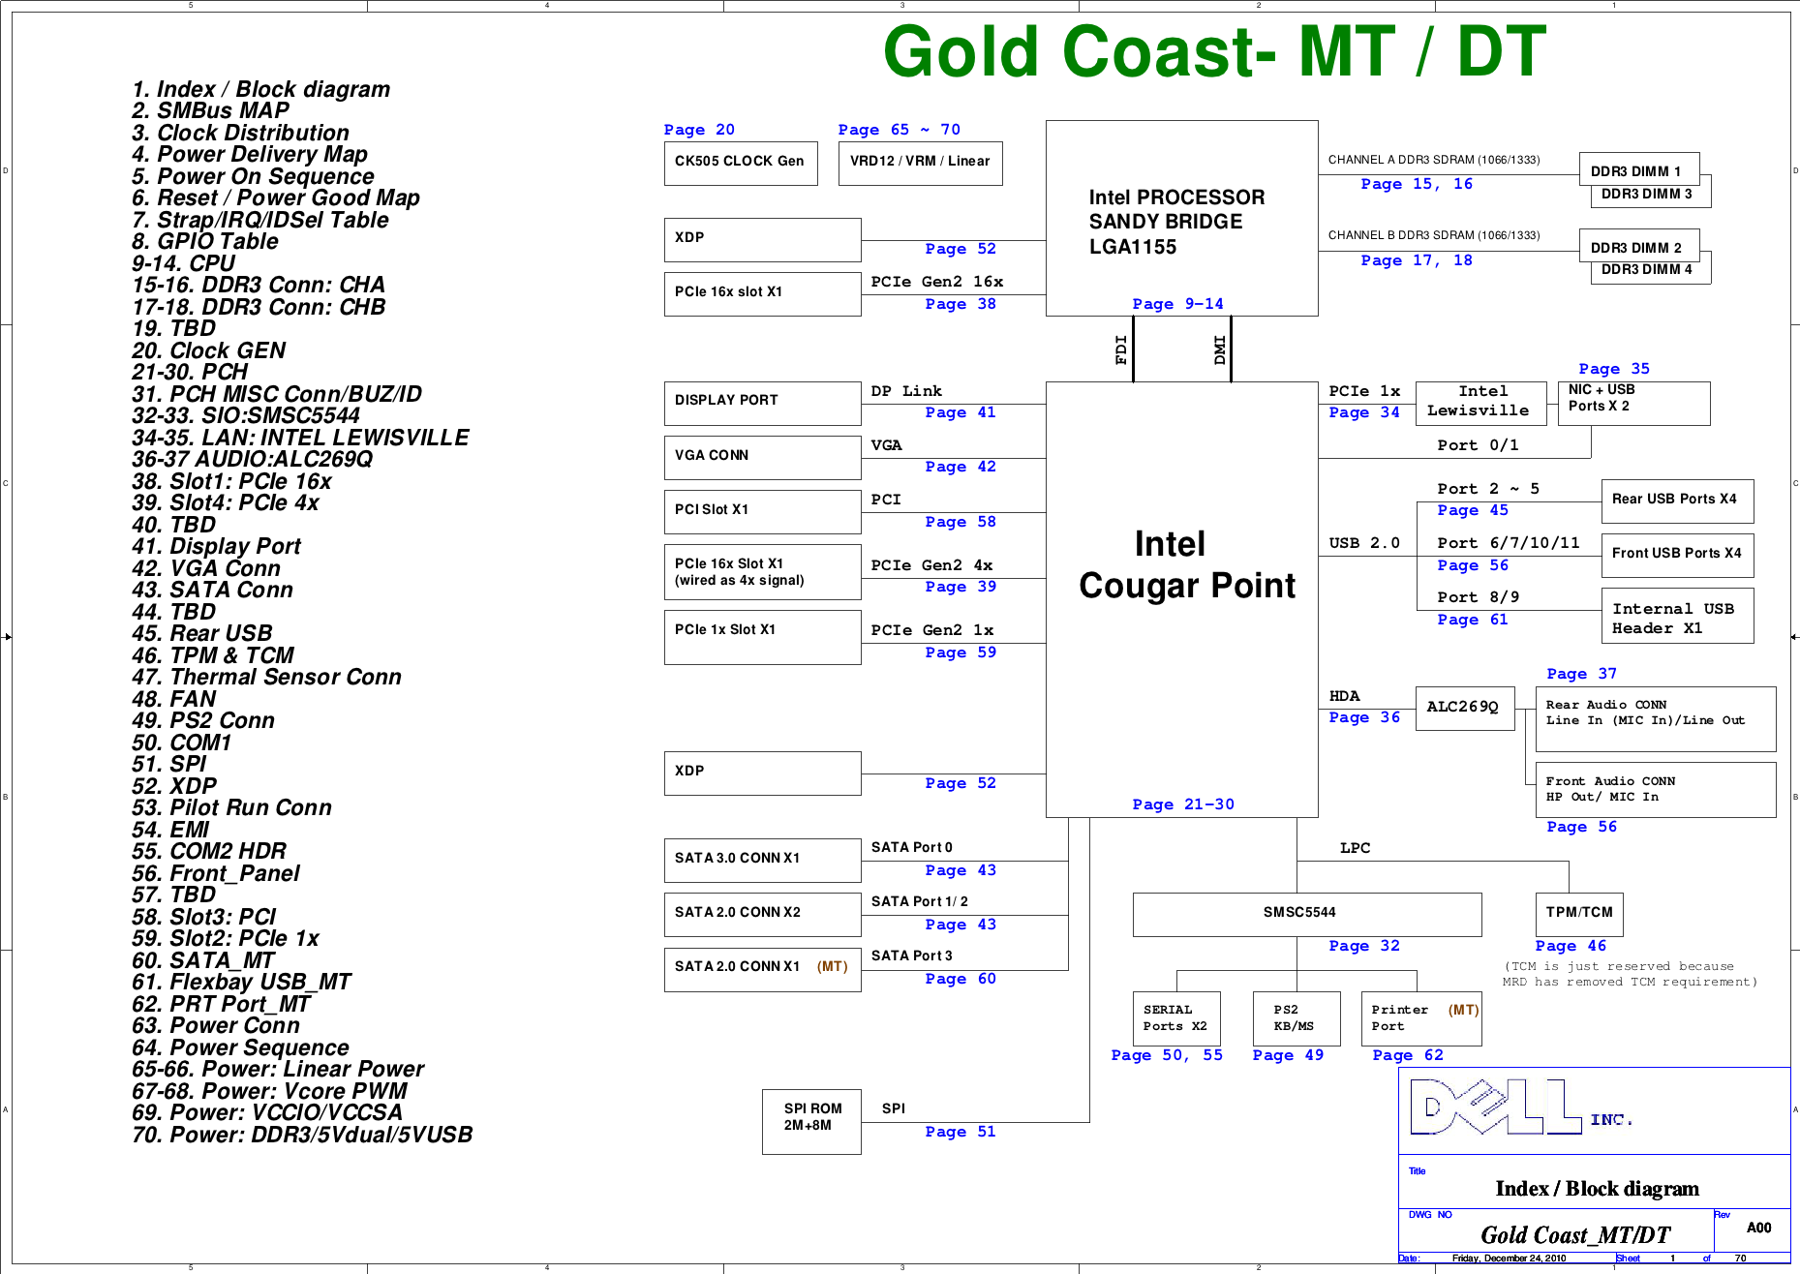
Task: Click the Intel PROCESSOR SANDY BRIDGE block
Action: pos(1182,218)
